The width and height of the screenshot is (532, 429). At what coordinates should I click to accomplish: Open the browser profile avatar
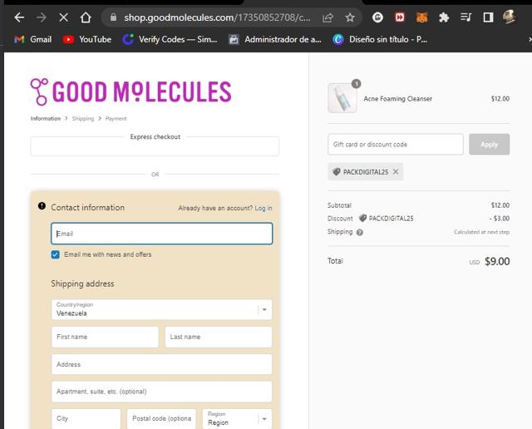(x=510, y=17)
